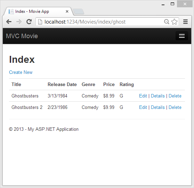
Task: Go back using the browser back arrow
Action: [x=9, y=22]
